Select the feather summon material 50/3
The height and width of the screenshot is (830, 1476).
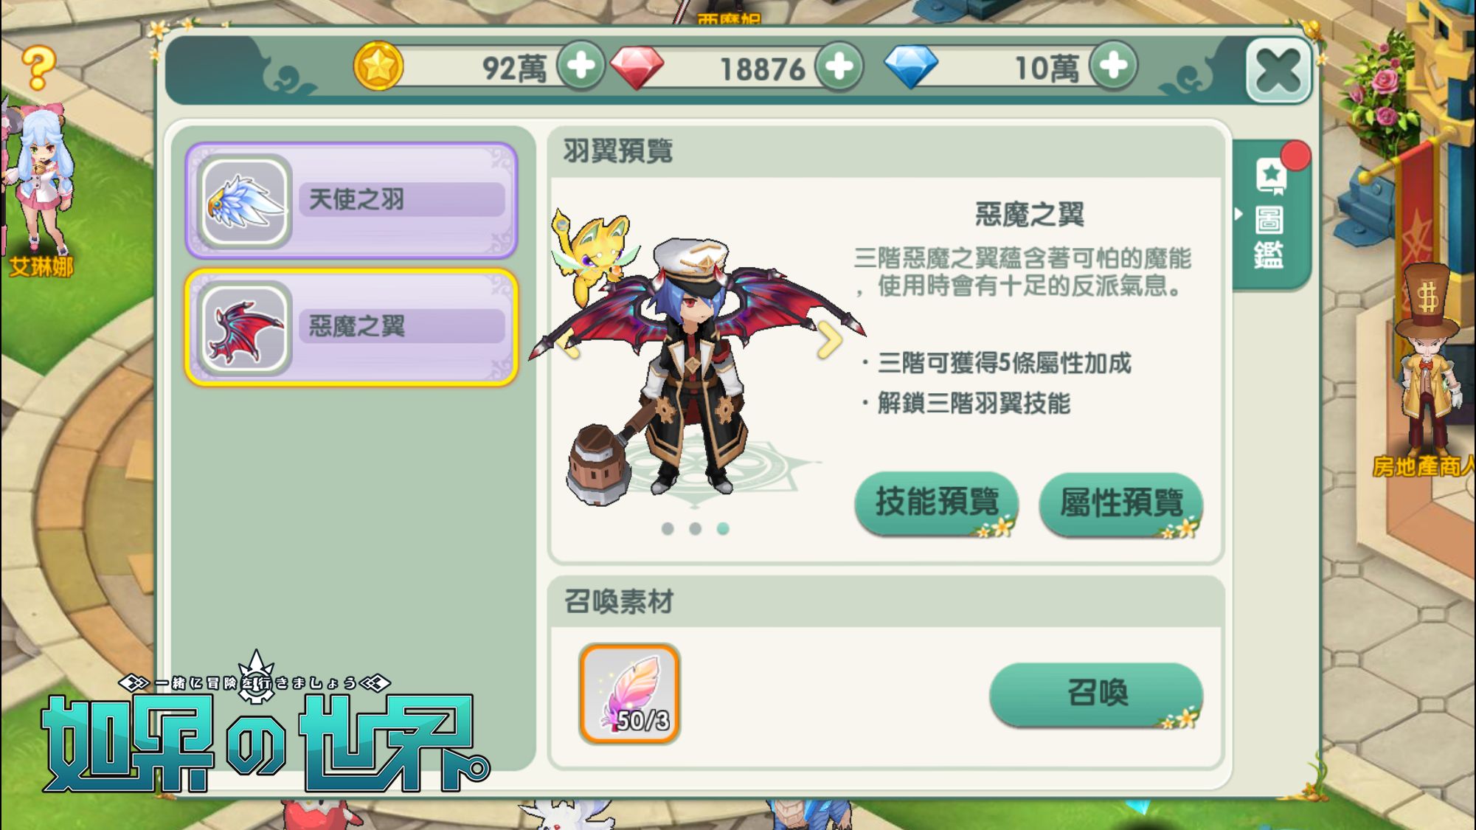tap(629, 694)
